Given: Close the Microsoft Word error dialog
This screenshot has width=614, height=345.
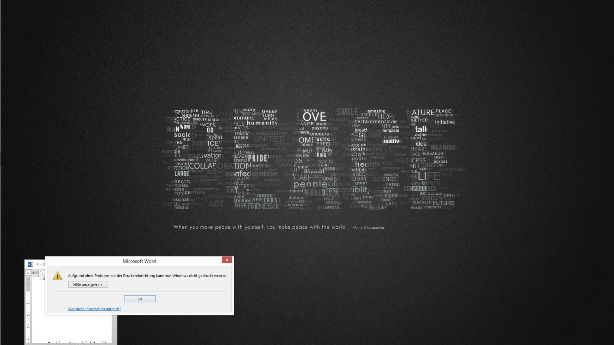Looking at the screenshot, I should [x=227, y=260].
